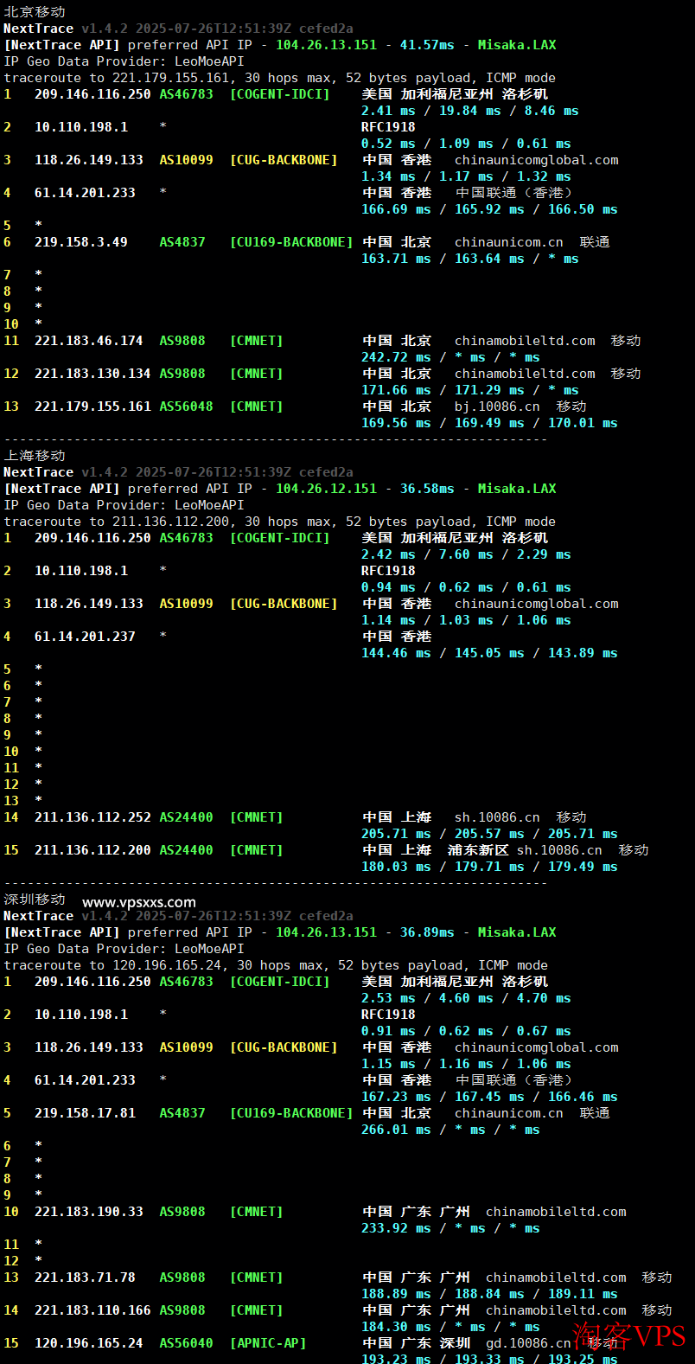Click hop IP 61.14.201.237
Screen dimensions: 695x1364
point(85,637)
